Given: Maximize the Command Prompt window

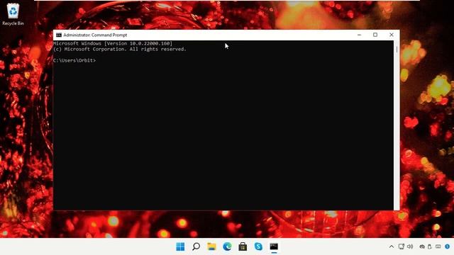Looking at the screenshot, I should pyautogui.click(x=375, y=35).
